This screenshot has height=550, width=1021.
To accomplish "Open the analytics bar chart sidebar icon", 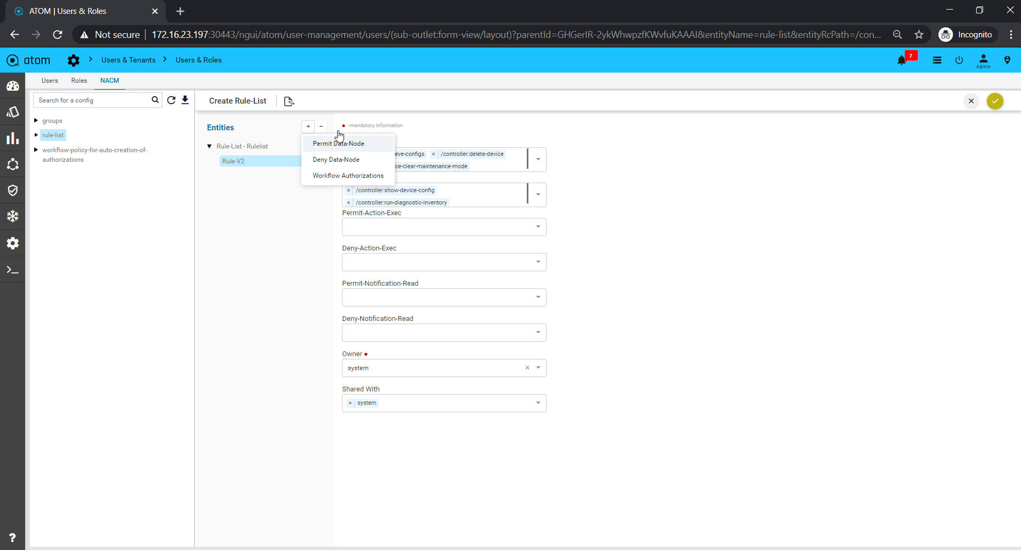I will click(13, 138).
